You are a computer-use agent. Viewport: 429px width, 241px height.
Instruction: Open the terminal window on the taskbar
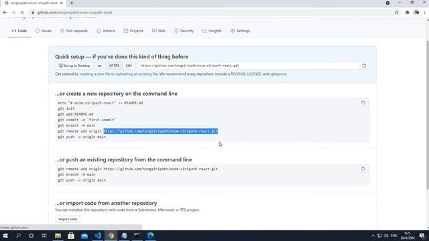pos(137,236)
